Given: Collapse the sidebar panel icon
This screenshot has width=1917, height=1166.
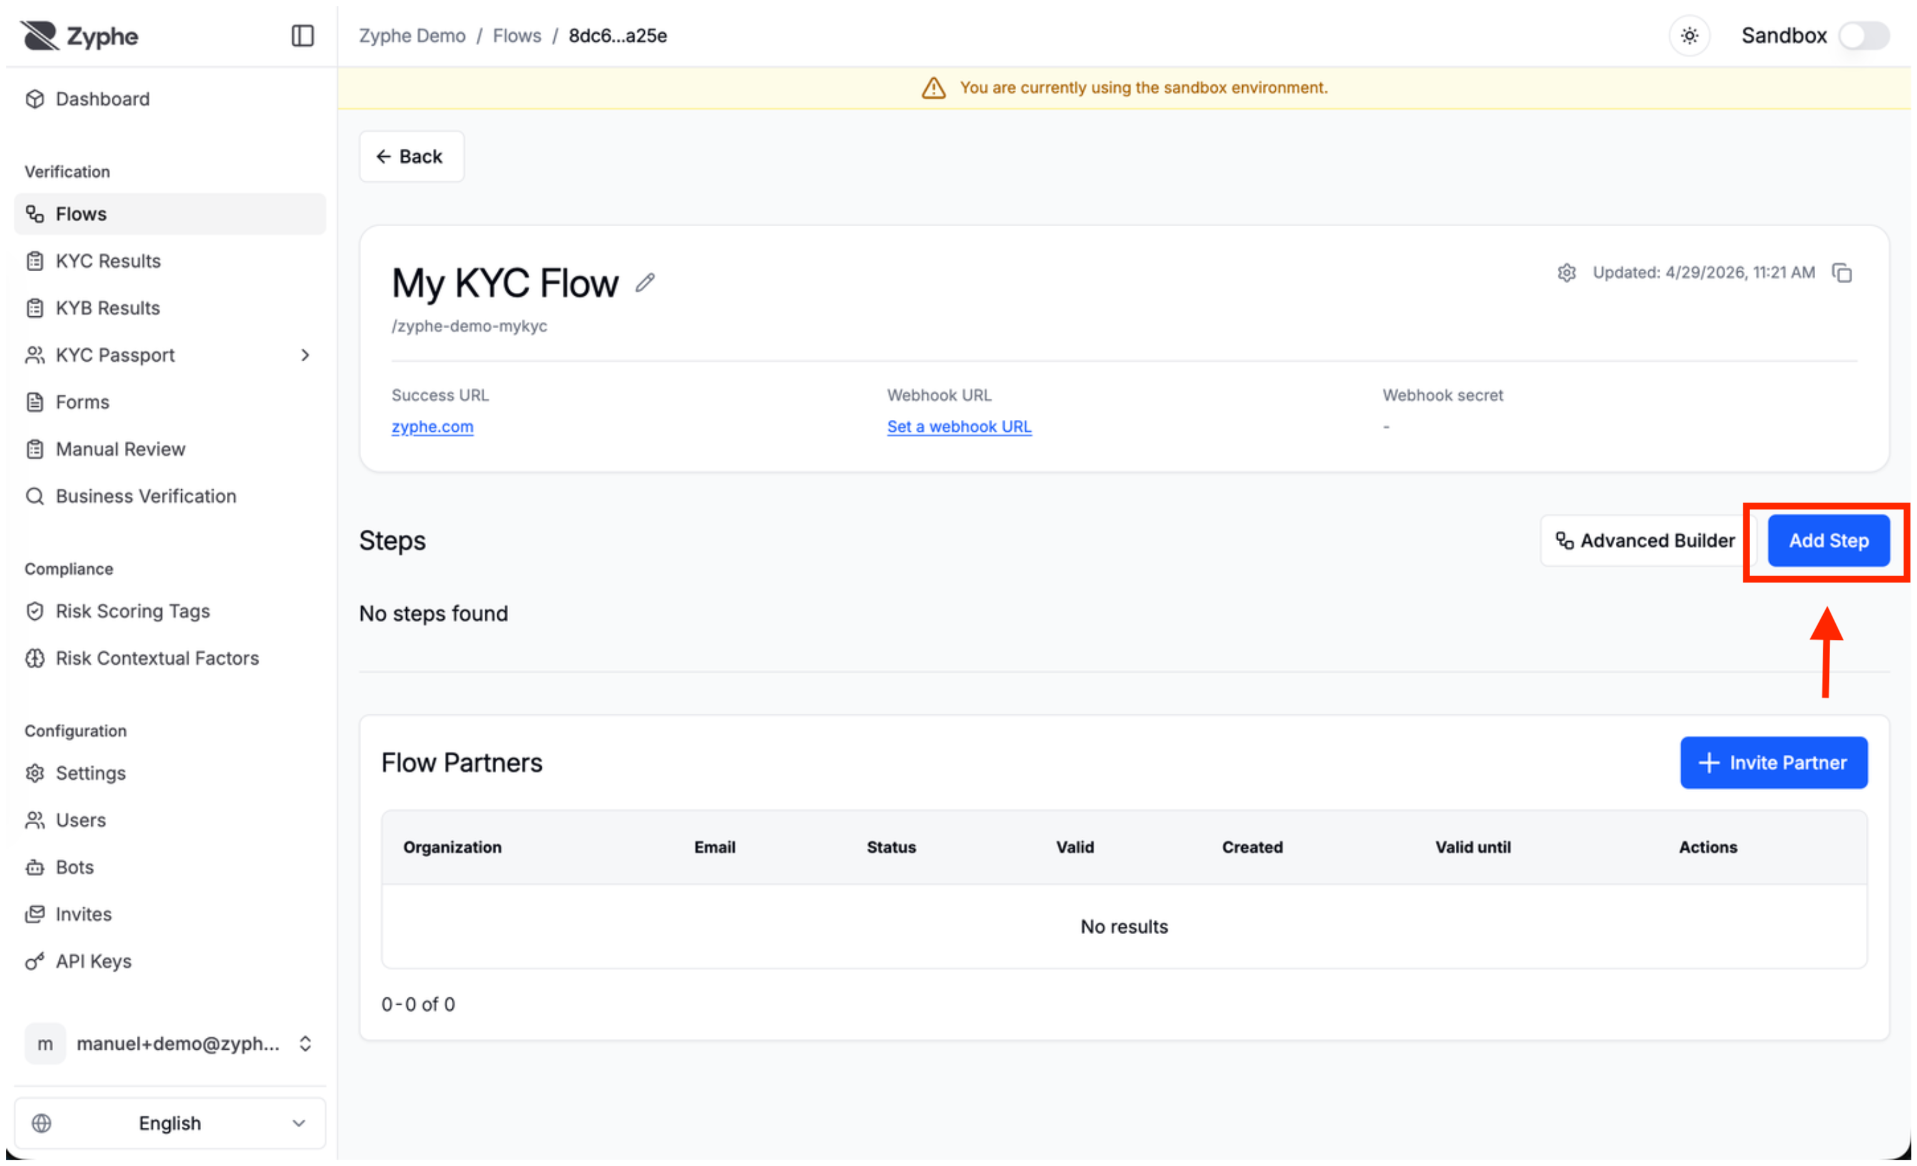Looking at the screenshot, I should (x=302, y=36).
